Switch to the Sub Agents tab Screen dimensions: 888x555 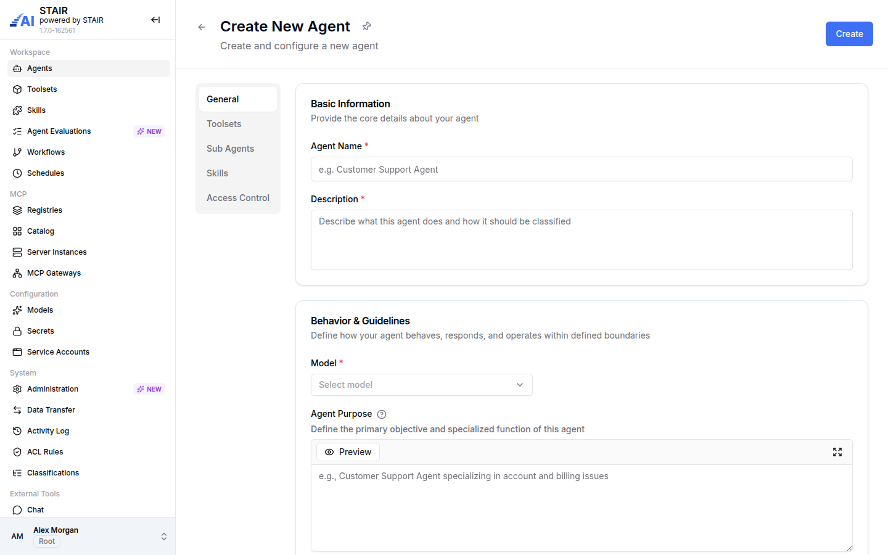point(238,149)
